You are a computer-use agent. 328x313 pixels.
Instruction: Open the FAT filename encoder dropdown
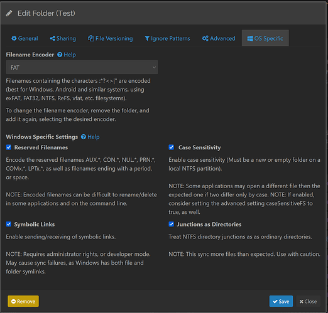[x=82, y=67]
